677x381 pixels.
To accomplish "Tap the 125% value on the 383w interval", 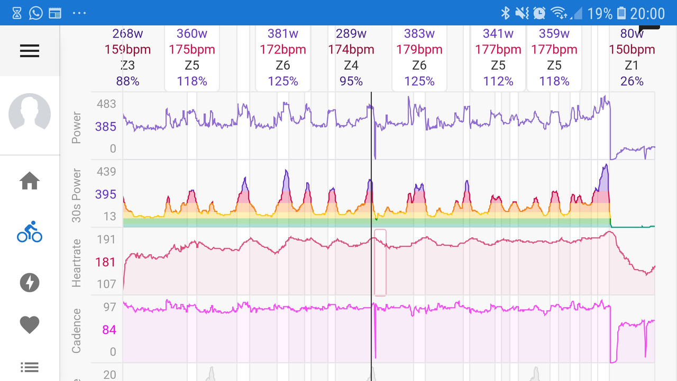I will (x=419, y=81).
